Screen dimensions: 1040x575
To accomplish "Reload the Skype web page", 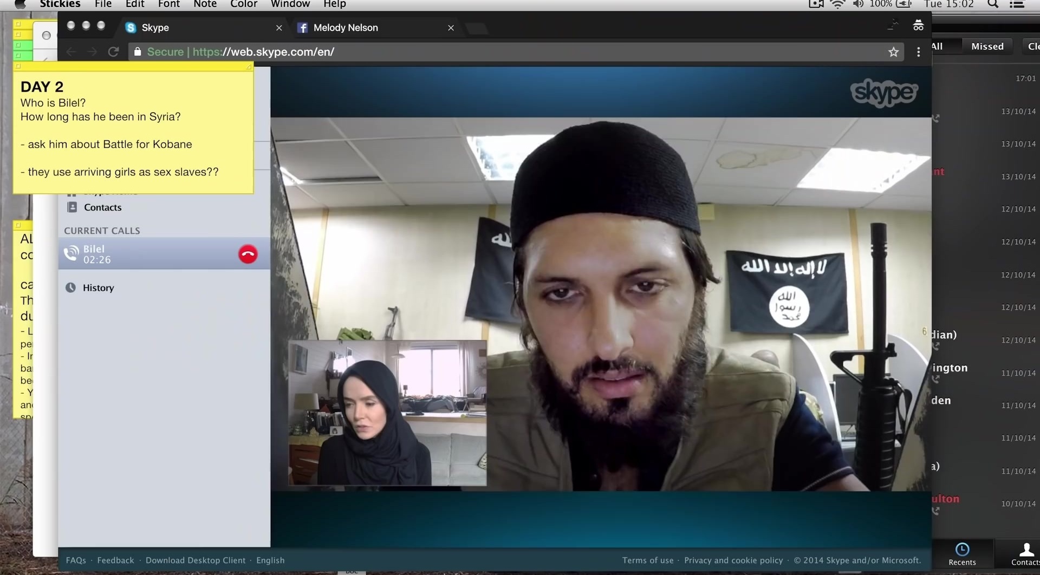I will point(113,52).
